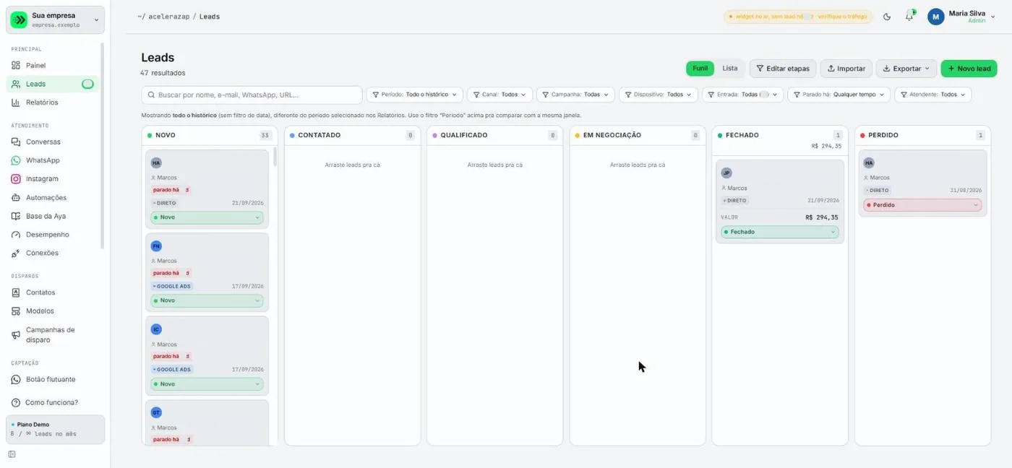This screenshot has height=468, width=1012.
Task: Focus the lead search field
Action: [x=252, y=95]
